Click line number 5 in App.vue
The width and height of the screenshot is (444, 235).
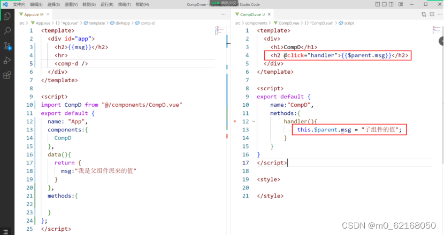31,64
